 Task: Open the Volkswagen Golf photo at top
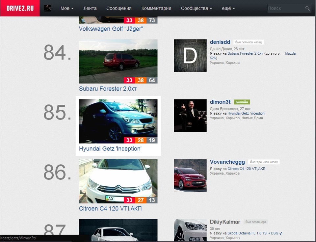[x=118, y=20]
